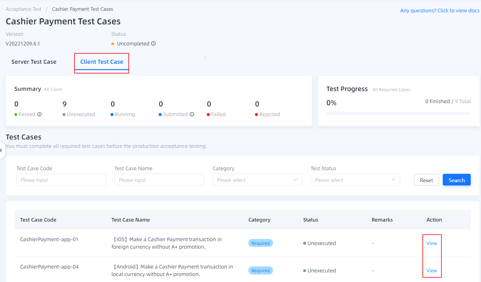Switch to the Server Test Case tab
Image resolution: width=481 pixels, height=282 pixels.
coord(34,62)
